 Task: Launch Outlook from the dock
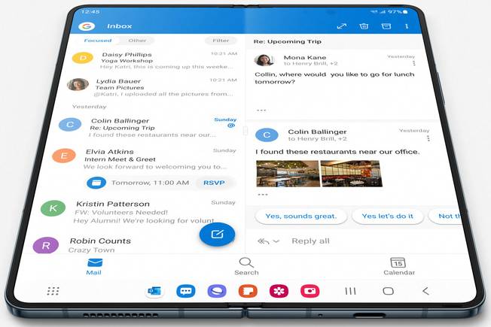[x=154, y=291]
